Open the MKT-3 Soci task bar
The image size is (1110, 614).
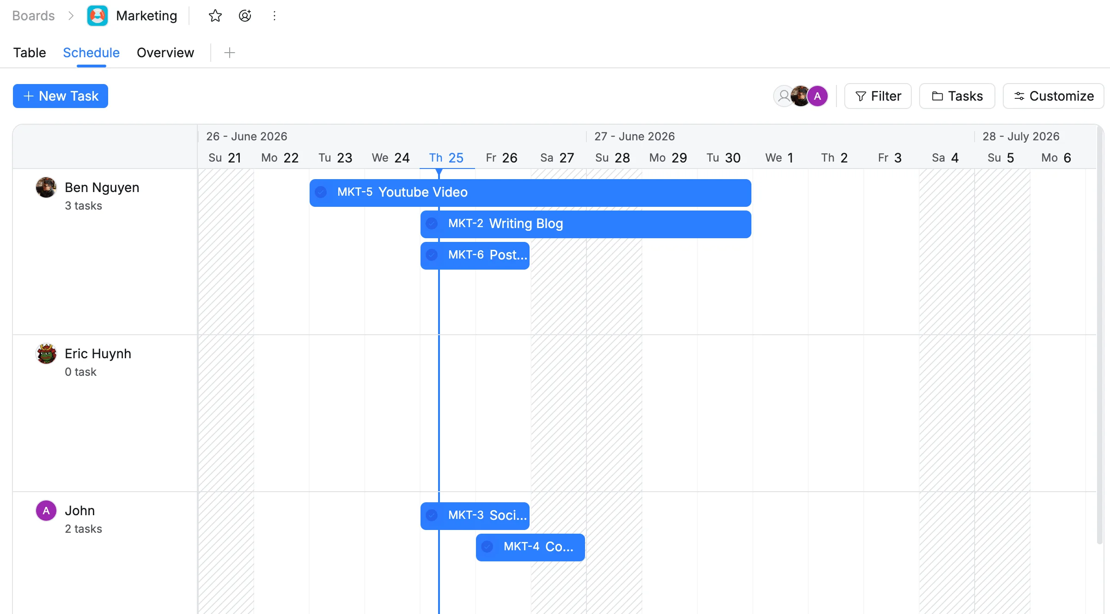click(x=475, y=516)
